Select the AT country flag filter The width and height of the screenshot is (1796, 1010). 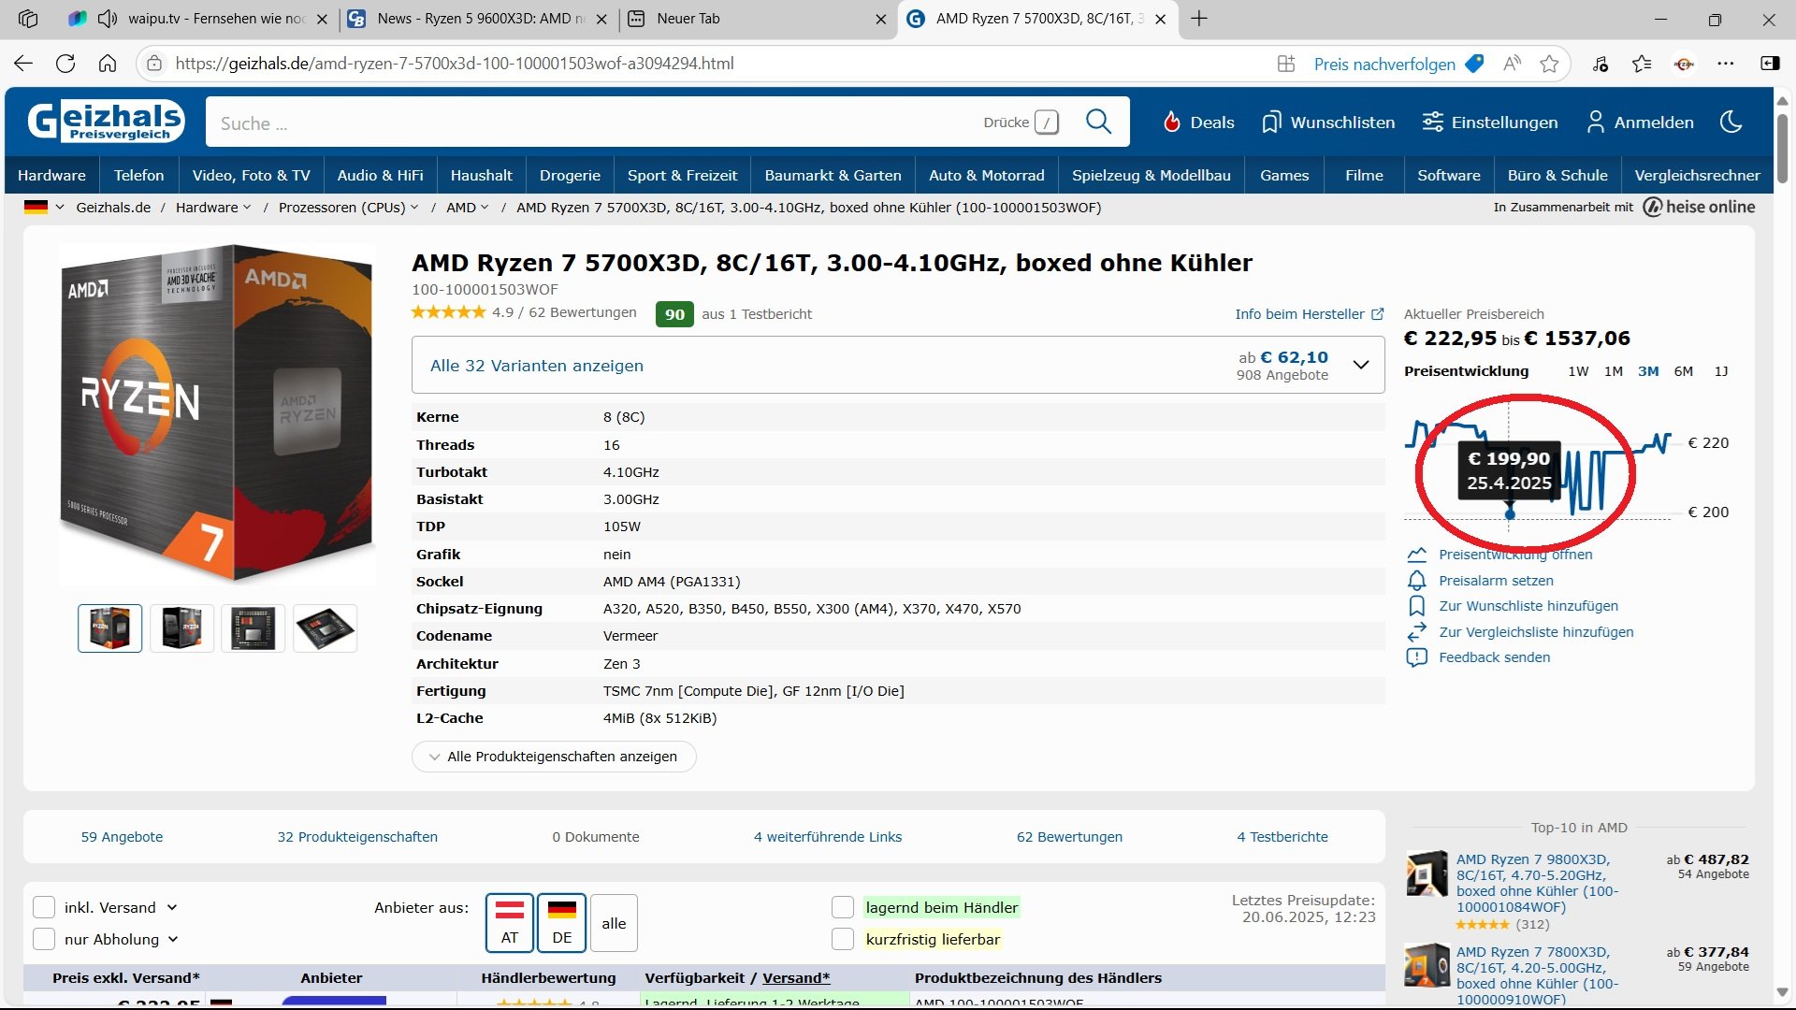click(x=509, y=922)
